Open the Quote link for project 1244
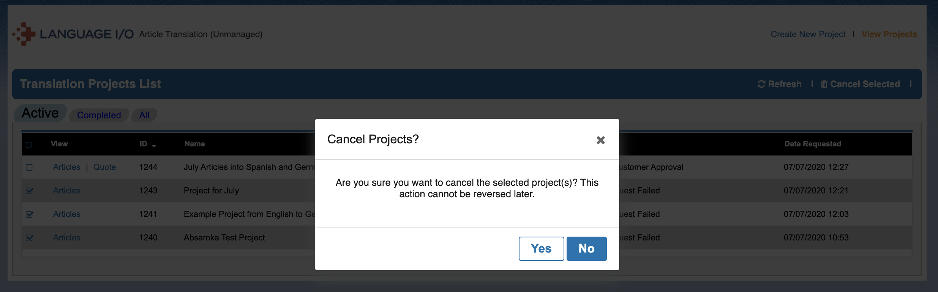Viewport: 938px width, 292px height. point(104,167)
